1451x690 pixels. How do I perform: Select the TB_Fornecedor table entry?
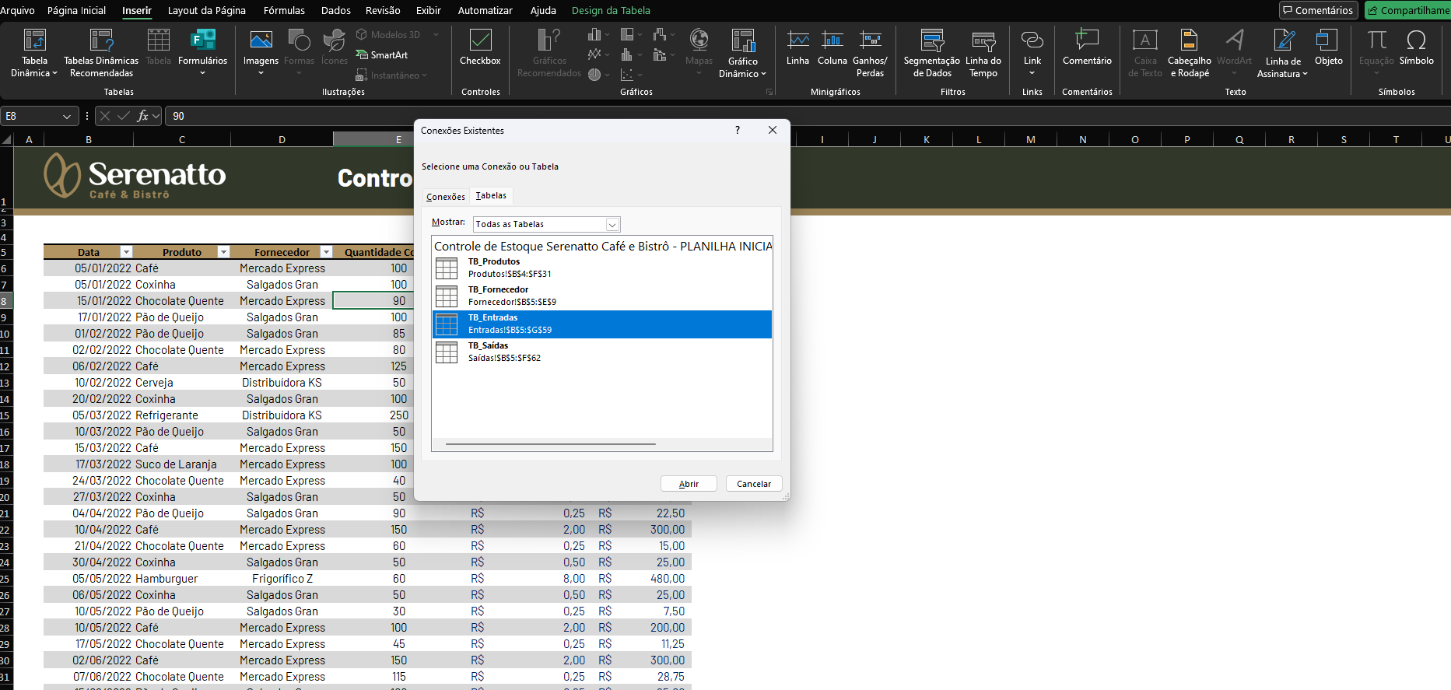pos(601,296)
